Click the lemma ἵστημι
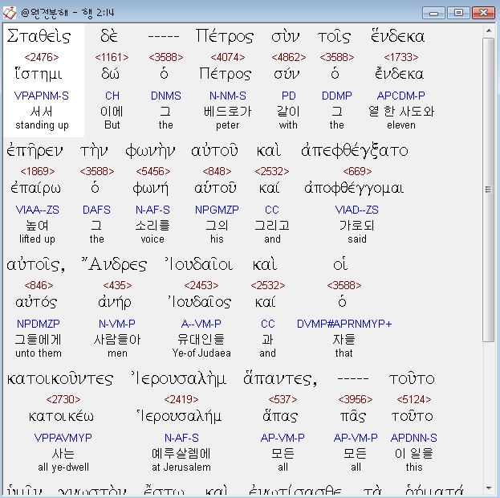Viewport: 500px width, 498px height. tap(39, 74)
